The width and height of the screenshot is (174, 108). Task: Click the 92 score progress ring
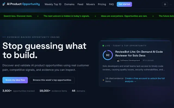tap(108, 55)
